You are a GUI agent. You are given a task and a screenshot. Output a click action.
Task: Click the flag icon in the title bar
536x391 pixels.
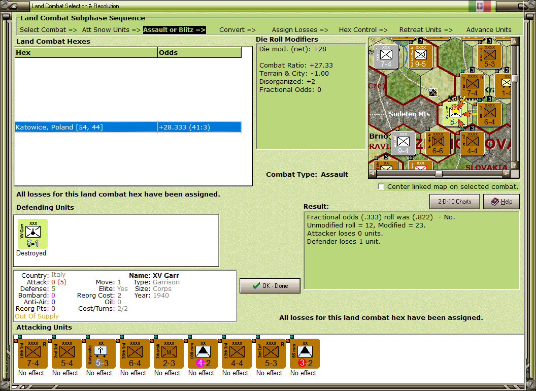480,6
